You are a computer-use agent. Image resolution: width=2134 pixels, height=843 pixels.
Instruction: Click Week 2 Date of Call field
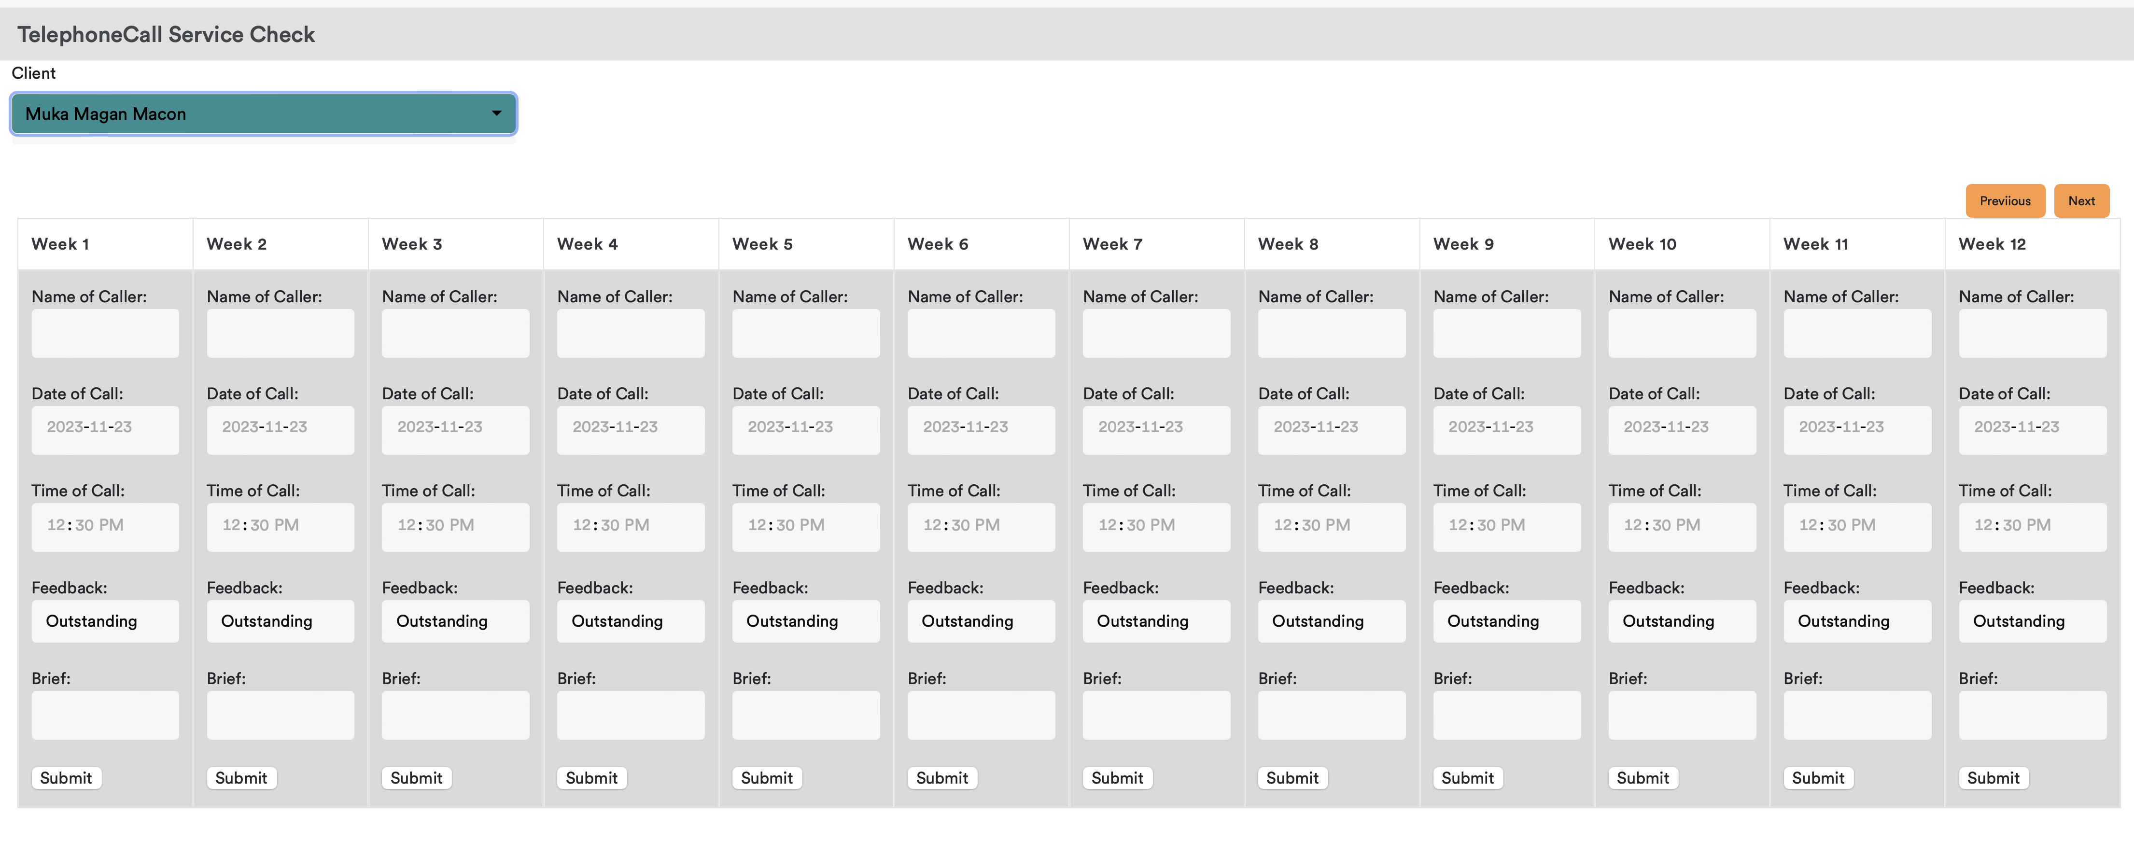pyautogui.click(x=280, y=429)
